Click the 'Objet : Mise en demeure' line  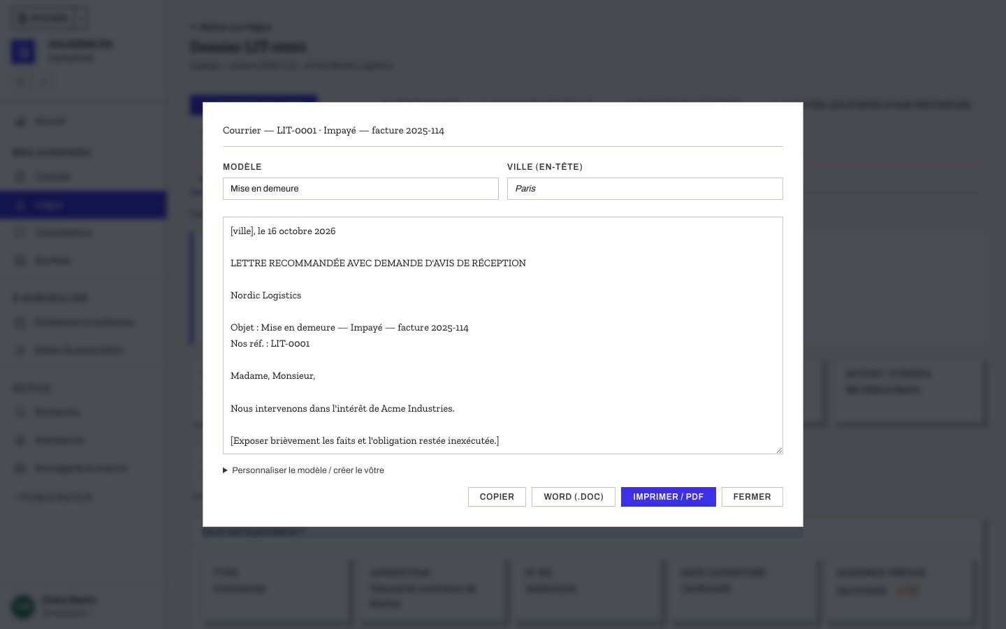349,328
